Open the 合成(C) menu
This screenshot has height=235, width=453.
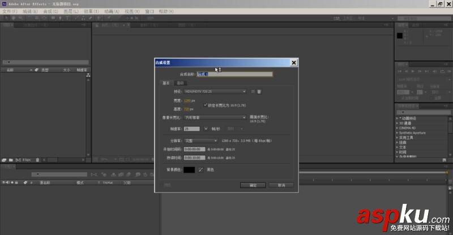click(x=50, y=11)
